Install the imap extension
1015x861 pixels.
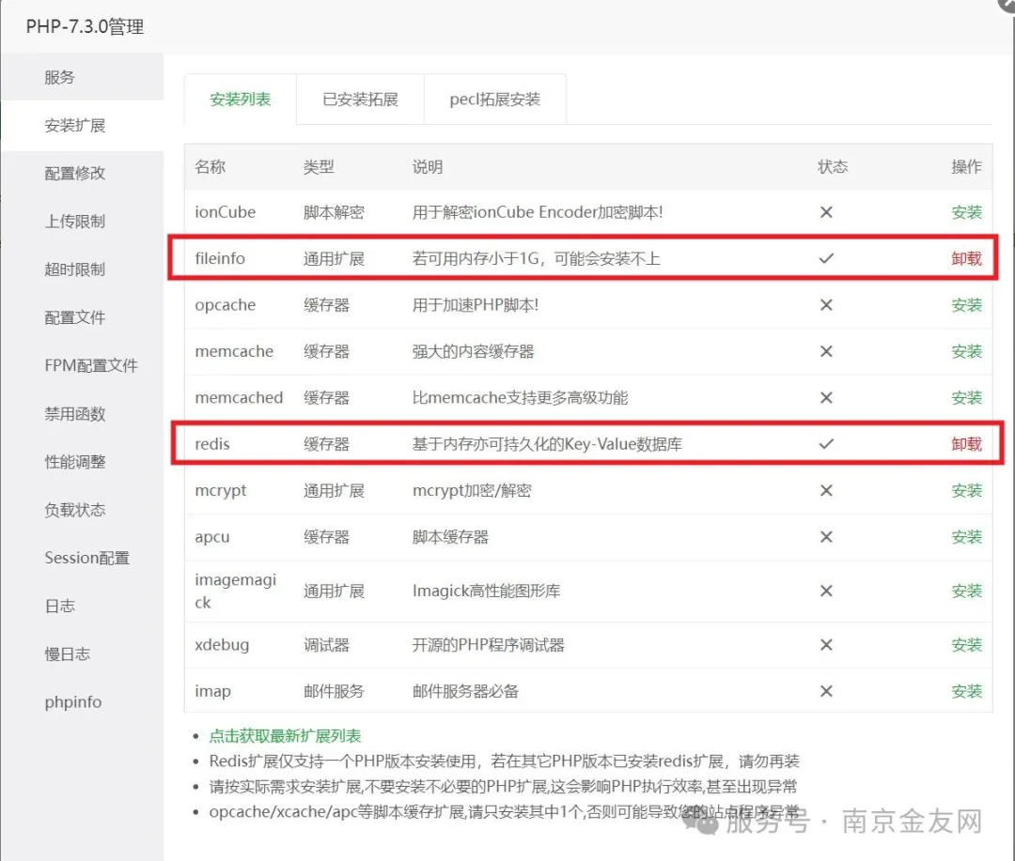click(966, 691)
